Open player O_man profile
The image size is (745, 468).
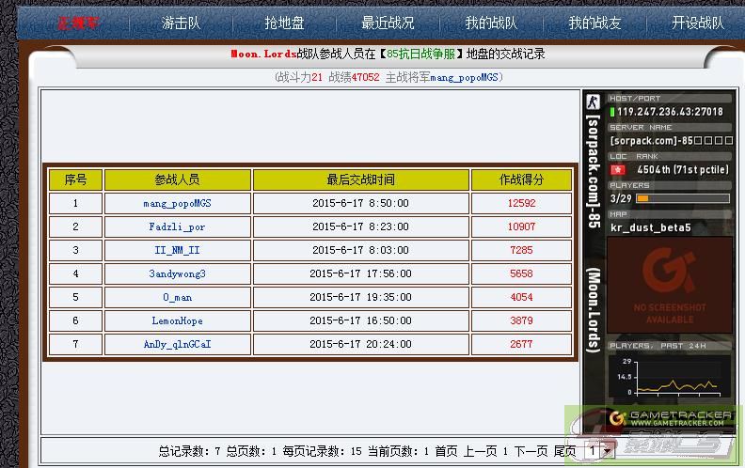click(177, 297)
